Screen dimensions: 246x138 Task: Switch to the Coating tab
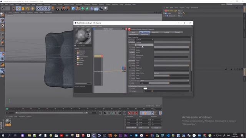[x=166, y=32]
